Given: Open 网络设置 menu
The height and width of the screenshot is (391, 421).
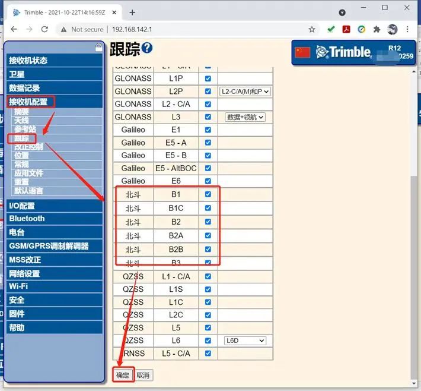Looking at the screenshot, I should point(55,274).
